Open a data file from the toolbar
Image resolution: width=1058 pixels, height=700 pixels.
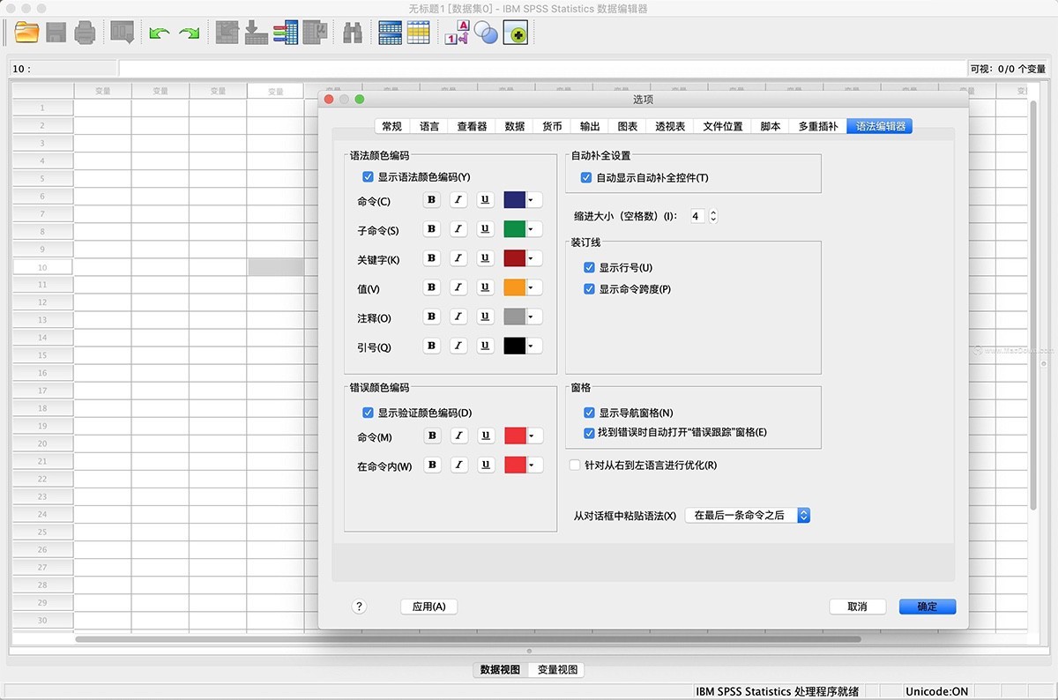tap(24, 32)
